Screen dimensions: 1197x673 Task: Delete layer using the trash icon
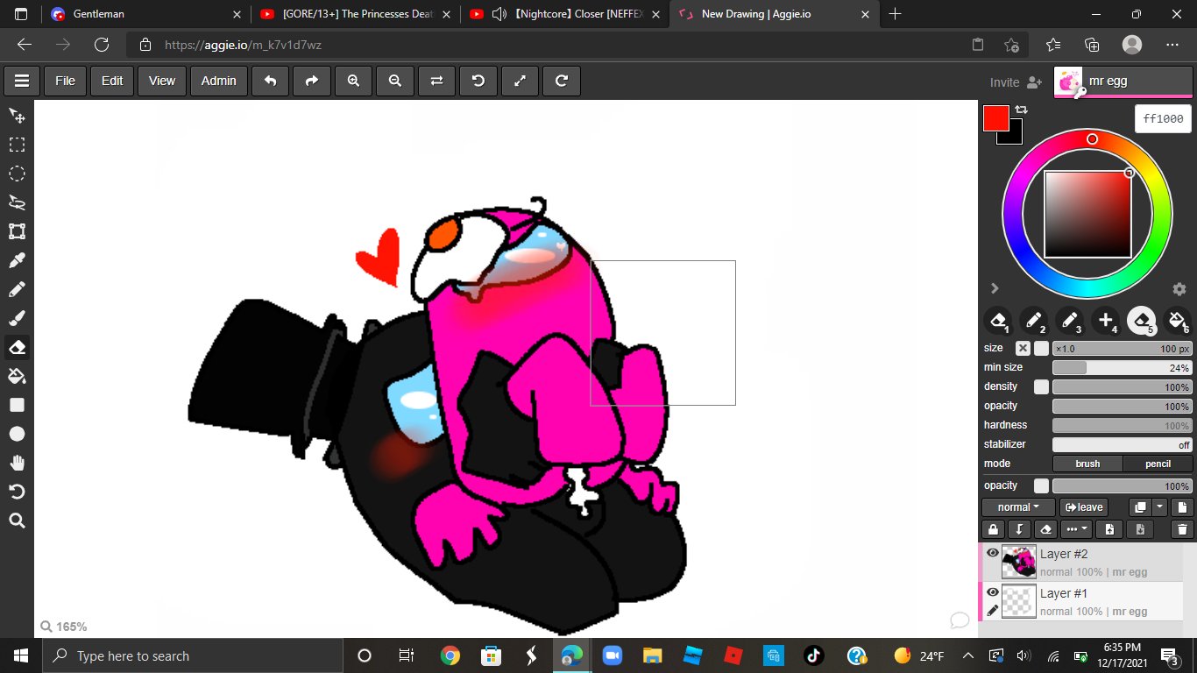pyautogui.click(x=1182, y=529)
